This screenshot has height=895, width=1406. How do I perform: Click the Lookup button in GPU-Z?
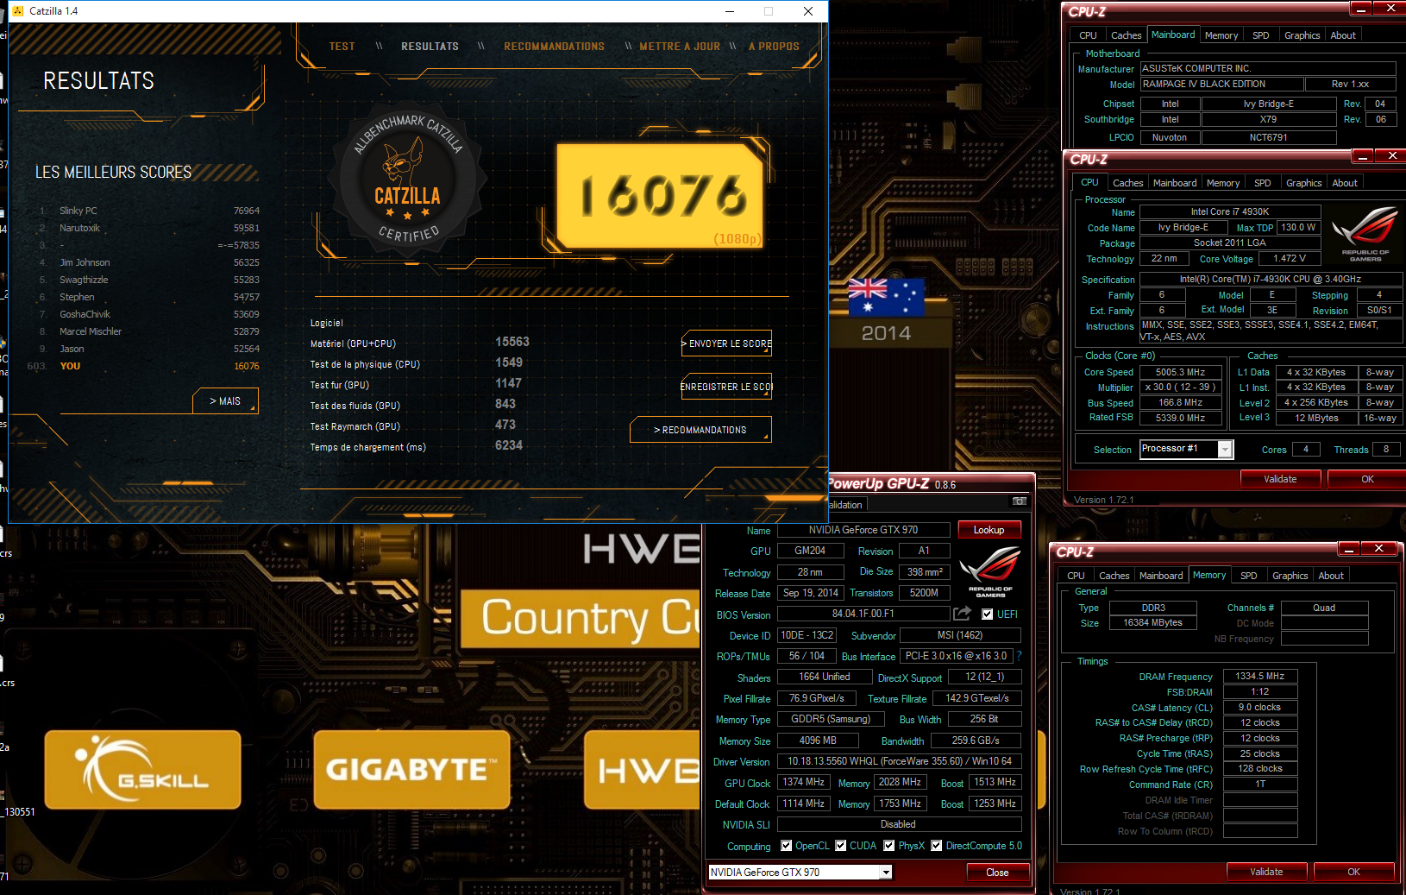point(989,530)
